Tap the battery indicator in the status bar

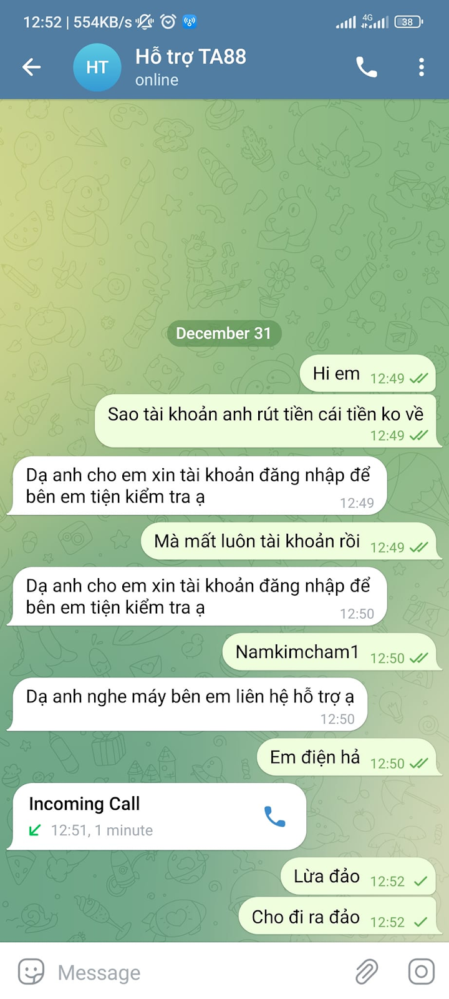point(408,22)
